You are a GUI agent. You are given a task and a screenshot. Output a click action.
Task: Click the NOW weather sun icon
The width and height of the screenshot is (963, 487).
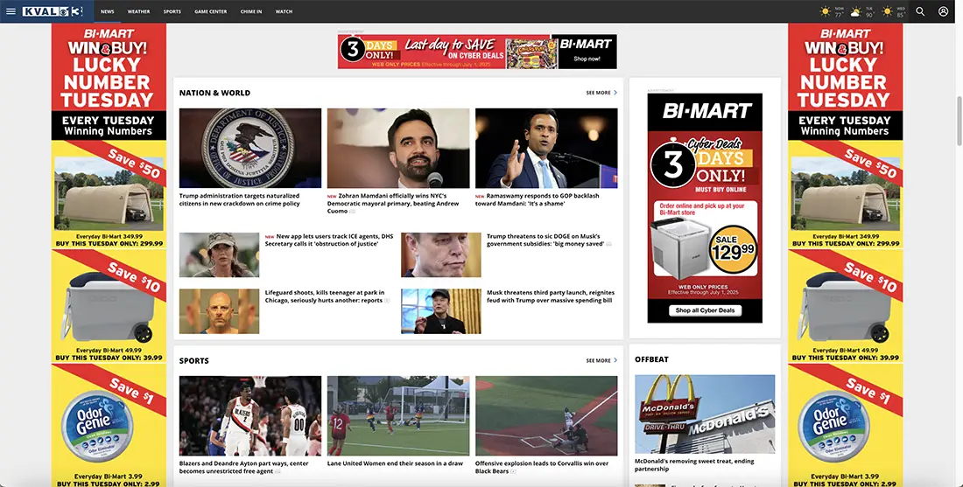tap(826, 11)
